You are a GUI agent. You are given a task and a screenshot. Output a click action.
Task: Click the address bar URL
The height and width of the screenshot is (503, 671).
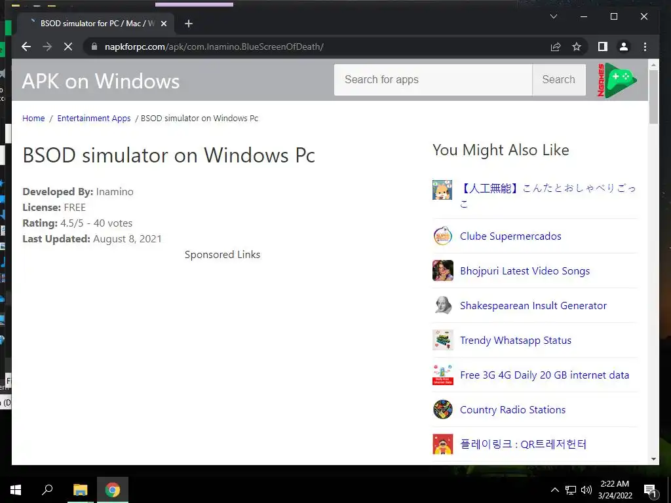click(214, 47)
